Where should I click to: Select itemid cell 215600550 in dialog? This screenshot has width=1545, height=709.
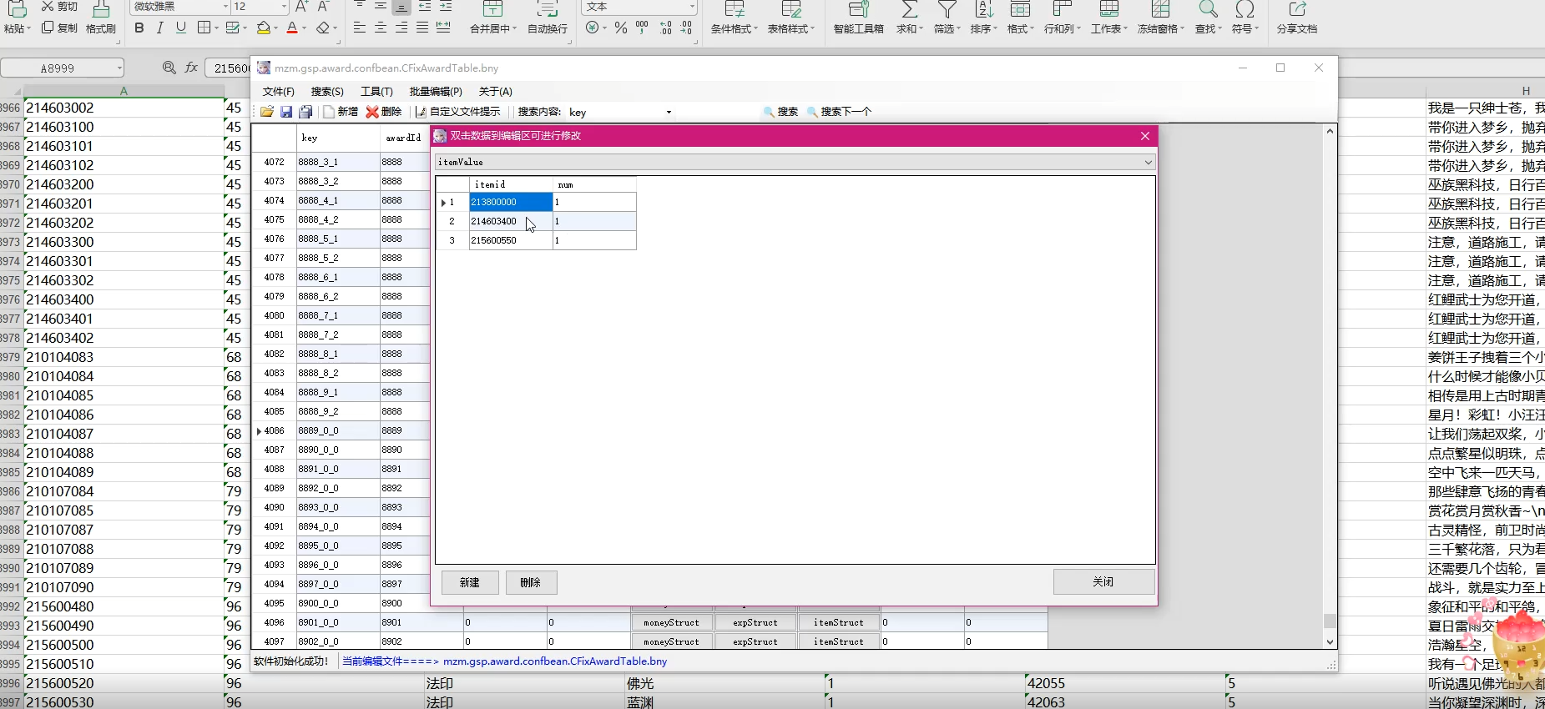pos(510,240)
